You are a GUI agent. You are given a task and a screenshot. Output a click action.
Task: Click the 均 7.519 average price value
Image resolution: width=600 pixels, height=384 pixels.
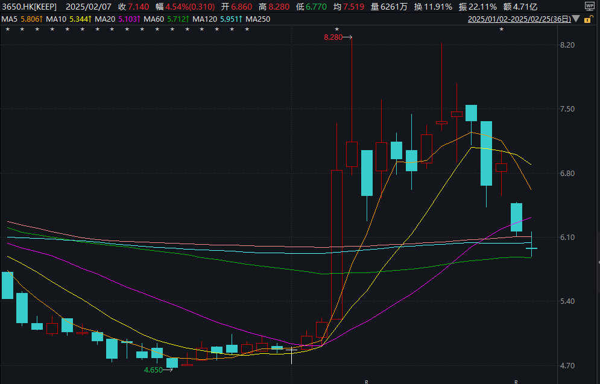(348, 7)
